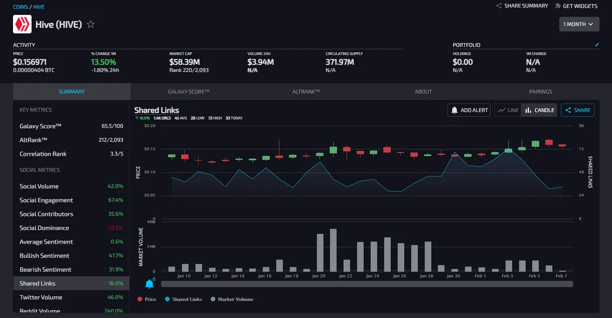Click the 371.97M circulating supply value

[340, 62]
